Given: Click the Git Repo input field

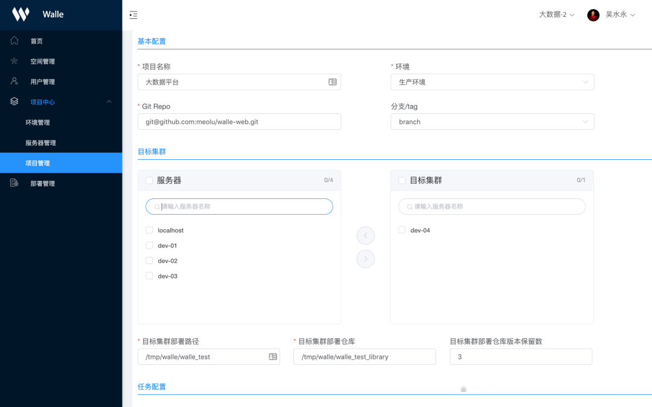Looking at the screenshot, I should (x=239, y=122).
